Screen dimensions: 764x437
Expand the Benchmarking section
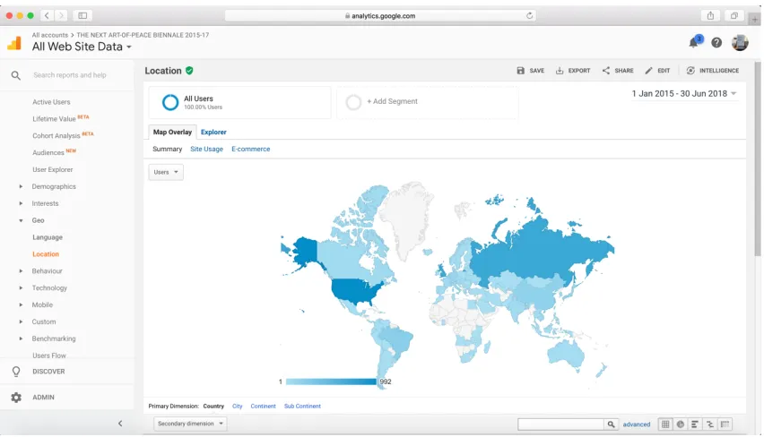pyautogui.click(x=21, y=338)
